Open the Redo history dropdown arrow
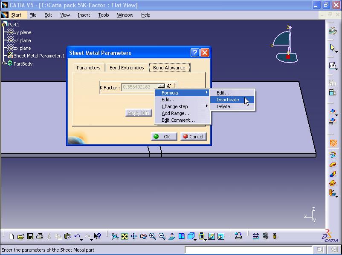 tap(91, 240)
